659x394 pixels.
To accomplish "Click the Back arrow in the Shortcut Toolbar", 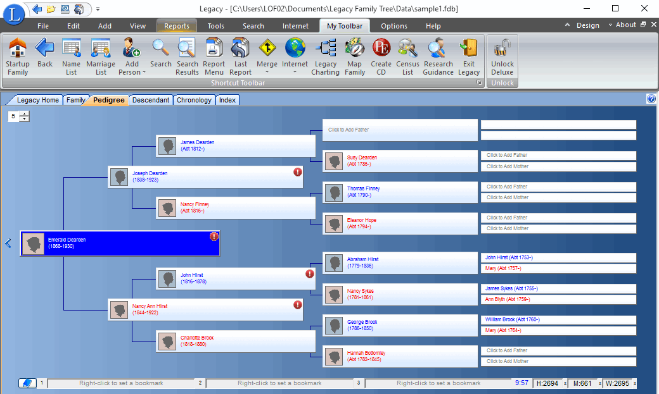I will 45,53.
